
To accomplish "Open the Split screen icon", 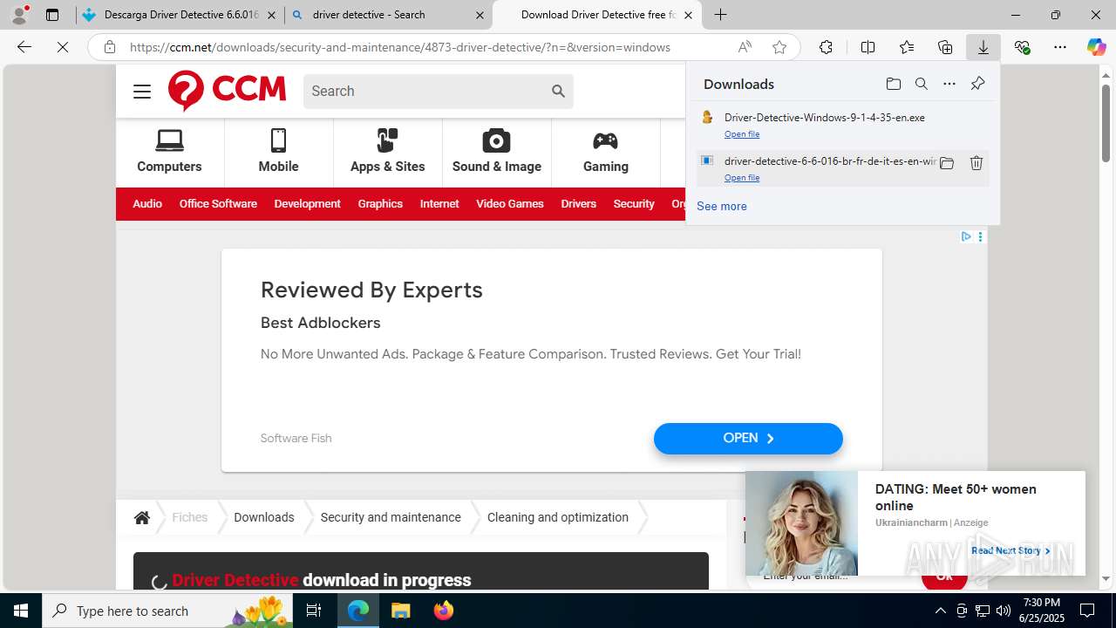I will pos(868,47).
